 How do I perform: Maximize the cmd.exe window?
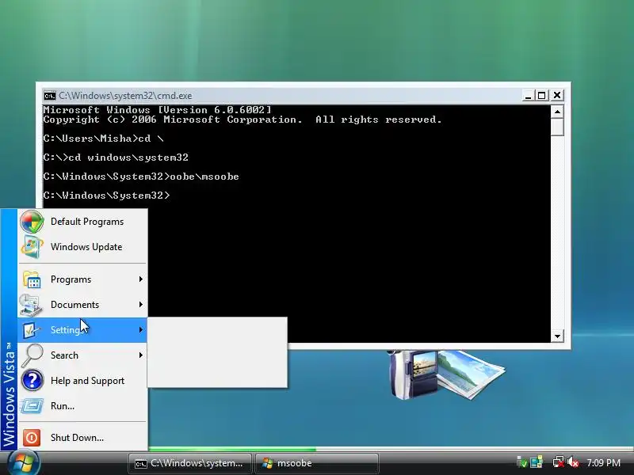coord(542,96)
